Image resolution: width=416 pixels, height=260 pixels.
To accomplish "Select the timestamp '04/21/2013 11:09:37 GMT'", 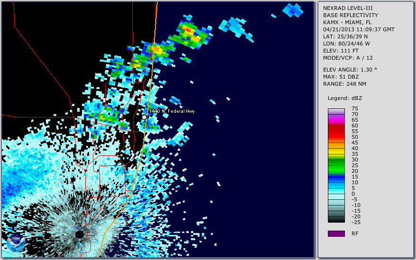I will tap(359, 29).
